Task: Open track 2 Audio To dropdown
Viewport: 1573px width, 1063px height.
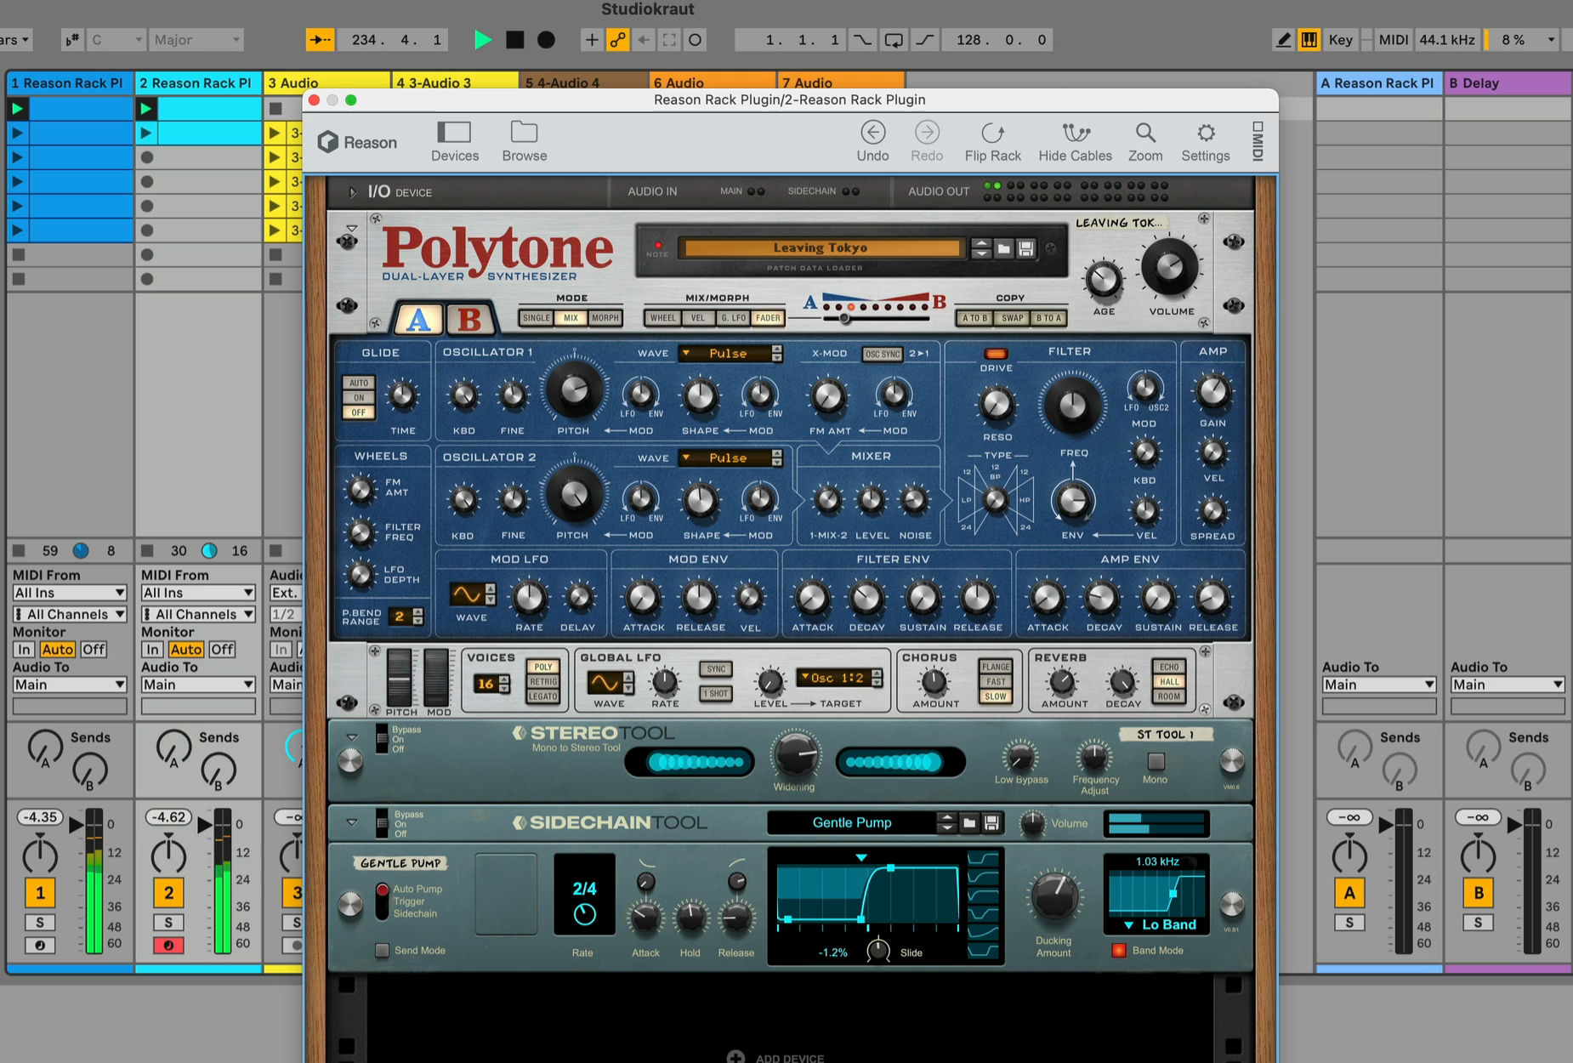Action: click(198, 685)
